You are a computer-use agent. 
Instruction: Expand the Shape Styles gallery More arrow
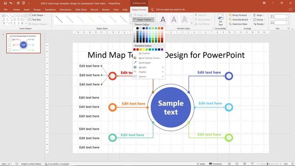click(130, 23)
